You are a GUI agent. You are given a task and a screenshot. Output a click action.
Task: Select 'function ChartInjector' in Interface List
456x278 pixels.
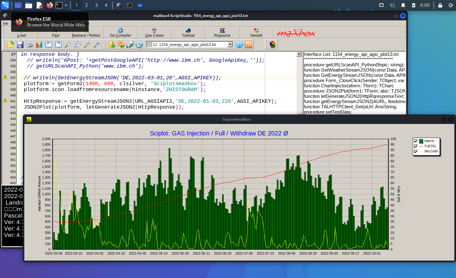[x=349, y=86]
